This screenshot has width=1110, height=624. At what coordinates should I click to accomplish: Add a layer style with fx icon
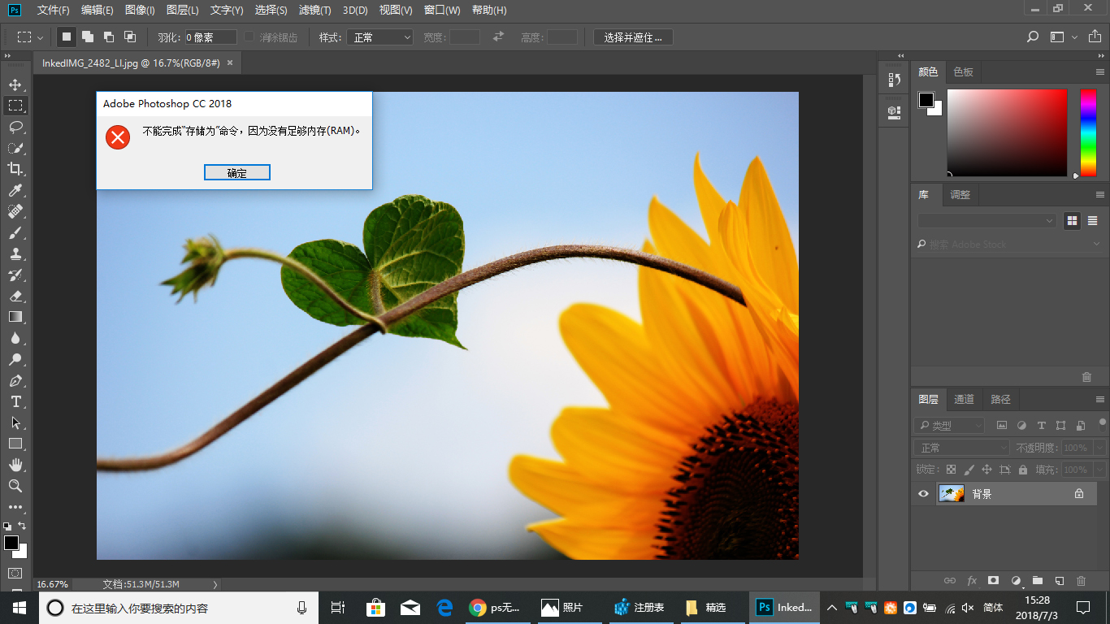(972, 581)
